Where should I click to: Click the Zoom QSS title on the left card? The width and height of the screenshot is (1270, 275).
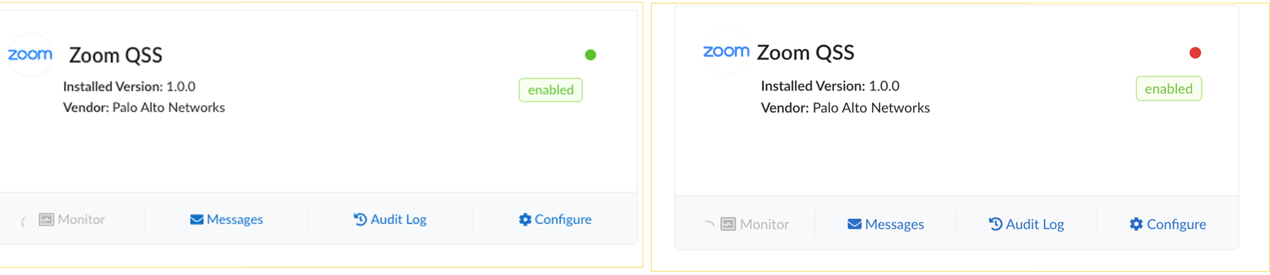point(116,56)
